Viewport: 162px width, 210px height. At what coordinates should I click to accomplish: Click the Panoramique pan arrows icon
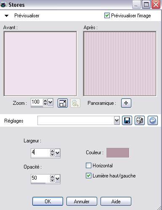click(x=126, y=103)
